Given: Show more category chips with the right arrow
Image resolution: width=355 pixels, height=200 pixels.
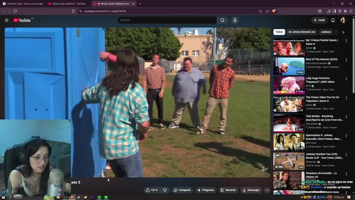Looking at the screenshot, I should (343, 32).
